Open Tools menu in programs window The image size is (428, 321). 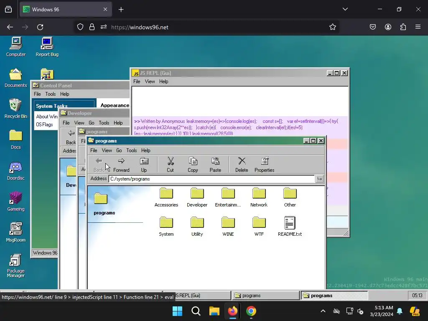coord(132,150)
